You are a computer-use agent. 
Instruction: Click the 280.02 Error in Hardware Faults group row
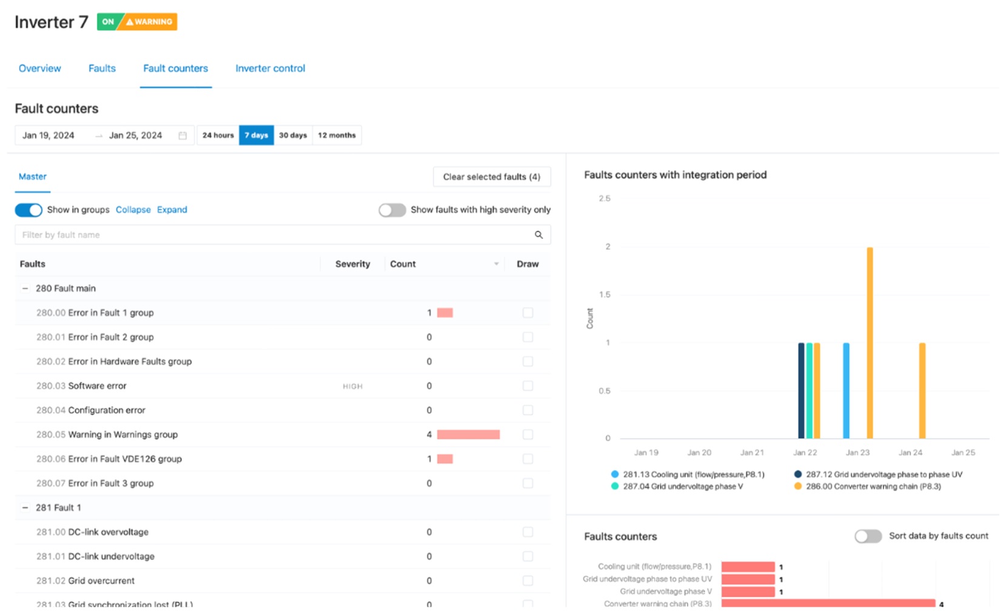[283, 362]
